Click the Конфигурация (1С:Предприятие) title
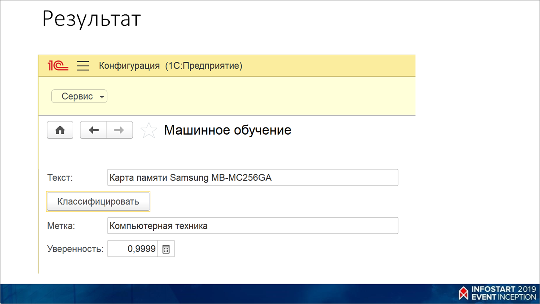Image resolution: width=540 pixels, height=304 pixels. [x=170, y=66]
